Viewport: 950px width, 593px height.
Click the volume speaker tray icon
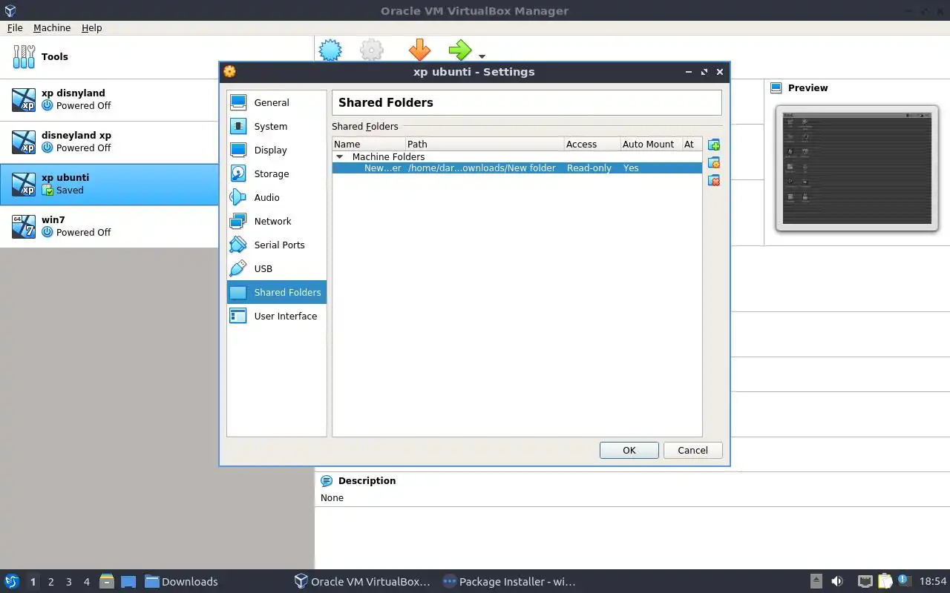(x=837, y=581)
